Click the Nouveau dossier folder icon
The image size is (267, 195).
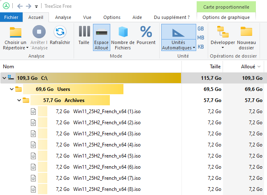point(246,32)
